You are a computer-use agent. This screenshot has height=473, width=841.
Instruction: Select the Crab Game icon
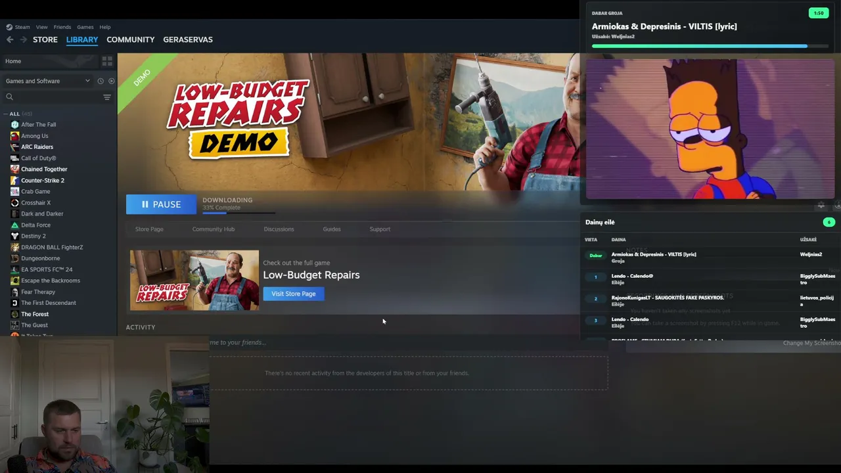(14, 192)
